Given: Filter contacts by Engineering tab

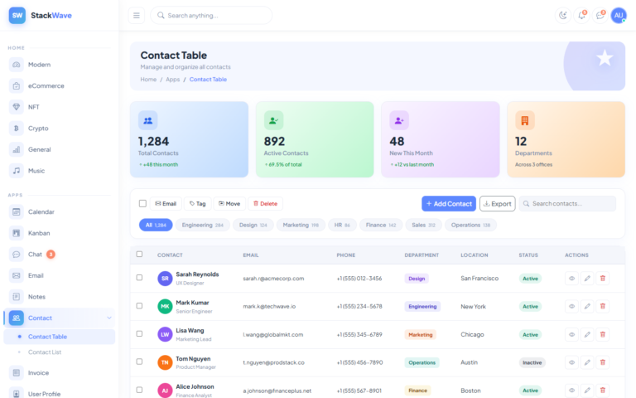Looking at the screenshot, I should point(202,225).
